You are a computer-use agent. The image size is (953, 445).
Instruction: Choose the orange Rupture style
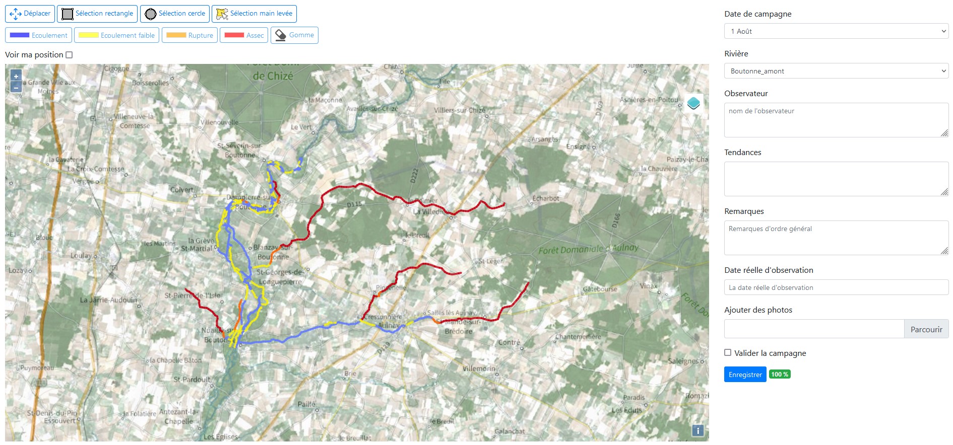click(189, 35)
